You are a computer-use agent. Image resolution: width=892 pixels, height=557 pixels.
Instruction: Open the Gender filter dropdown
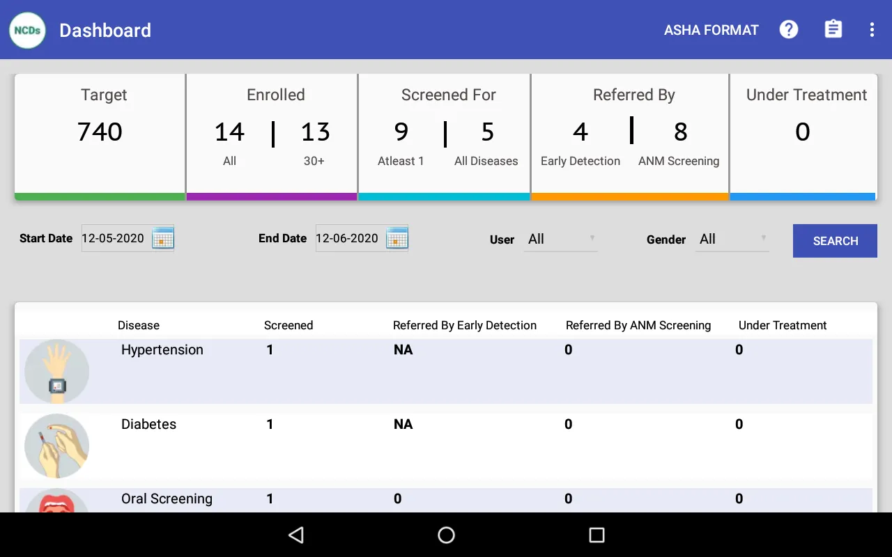coord(732,239)
